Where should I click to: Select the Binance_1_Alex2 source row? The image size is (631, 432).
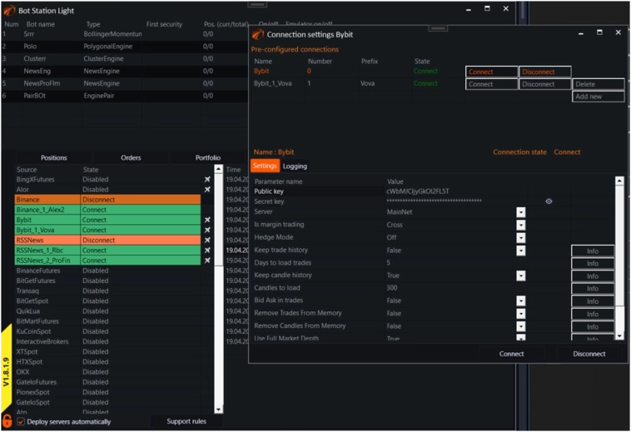[x=108, y=210]
